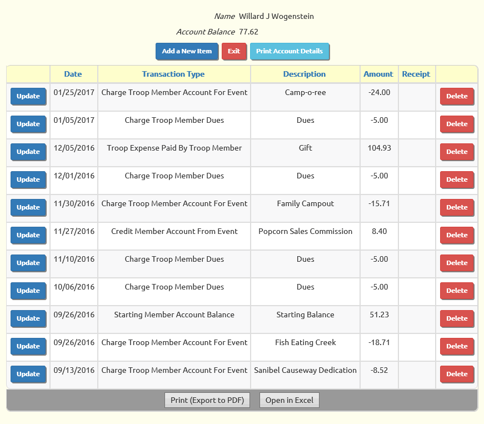Delete the Sanibel Causeway Dedication entry
Screen dimensions: 484x424
pos(457,374)
